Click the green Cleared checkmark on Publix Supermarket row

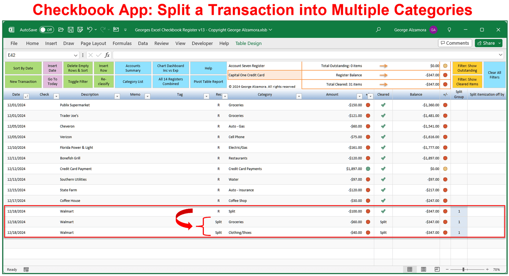click(x=383, y=105)
